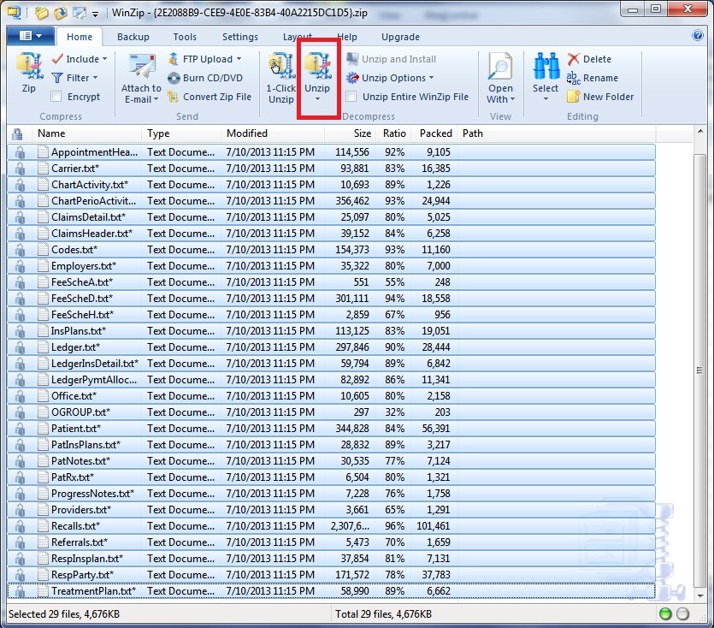Click the FTP Upload icon
The image size is (714, 628).
pyautogui.click(x=173, y=59)
